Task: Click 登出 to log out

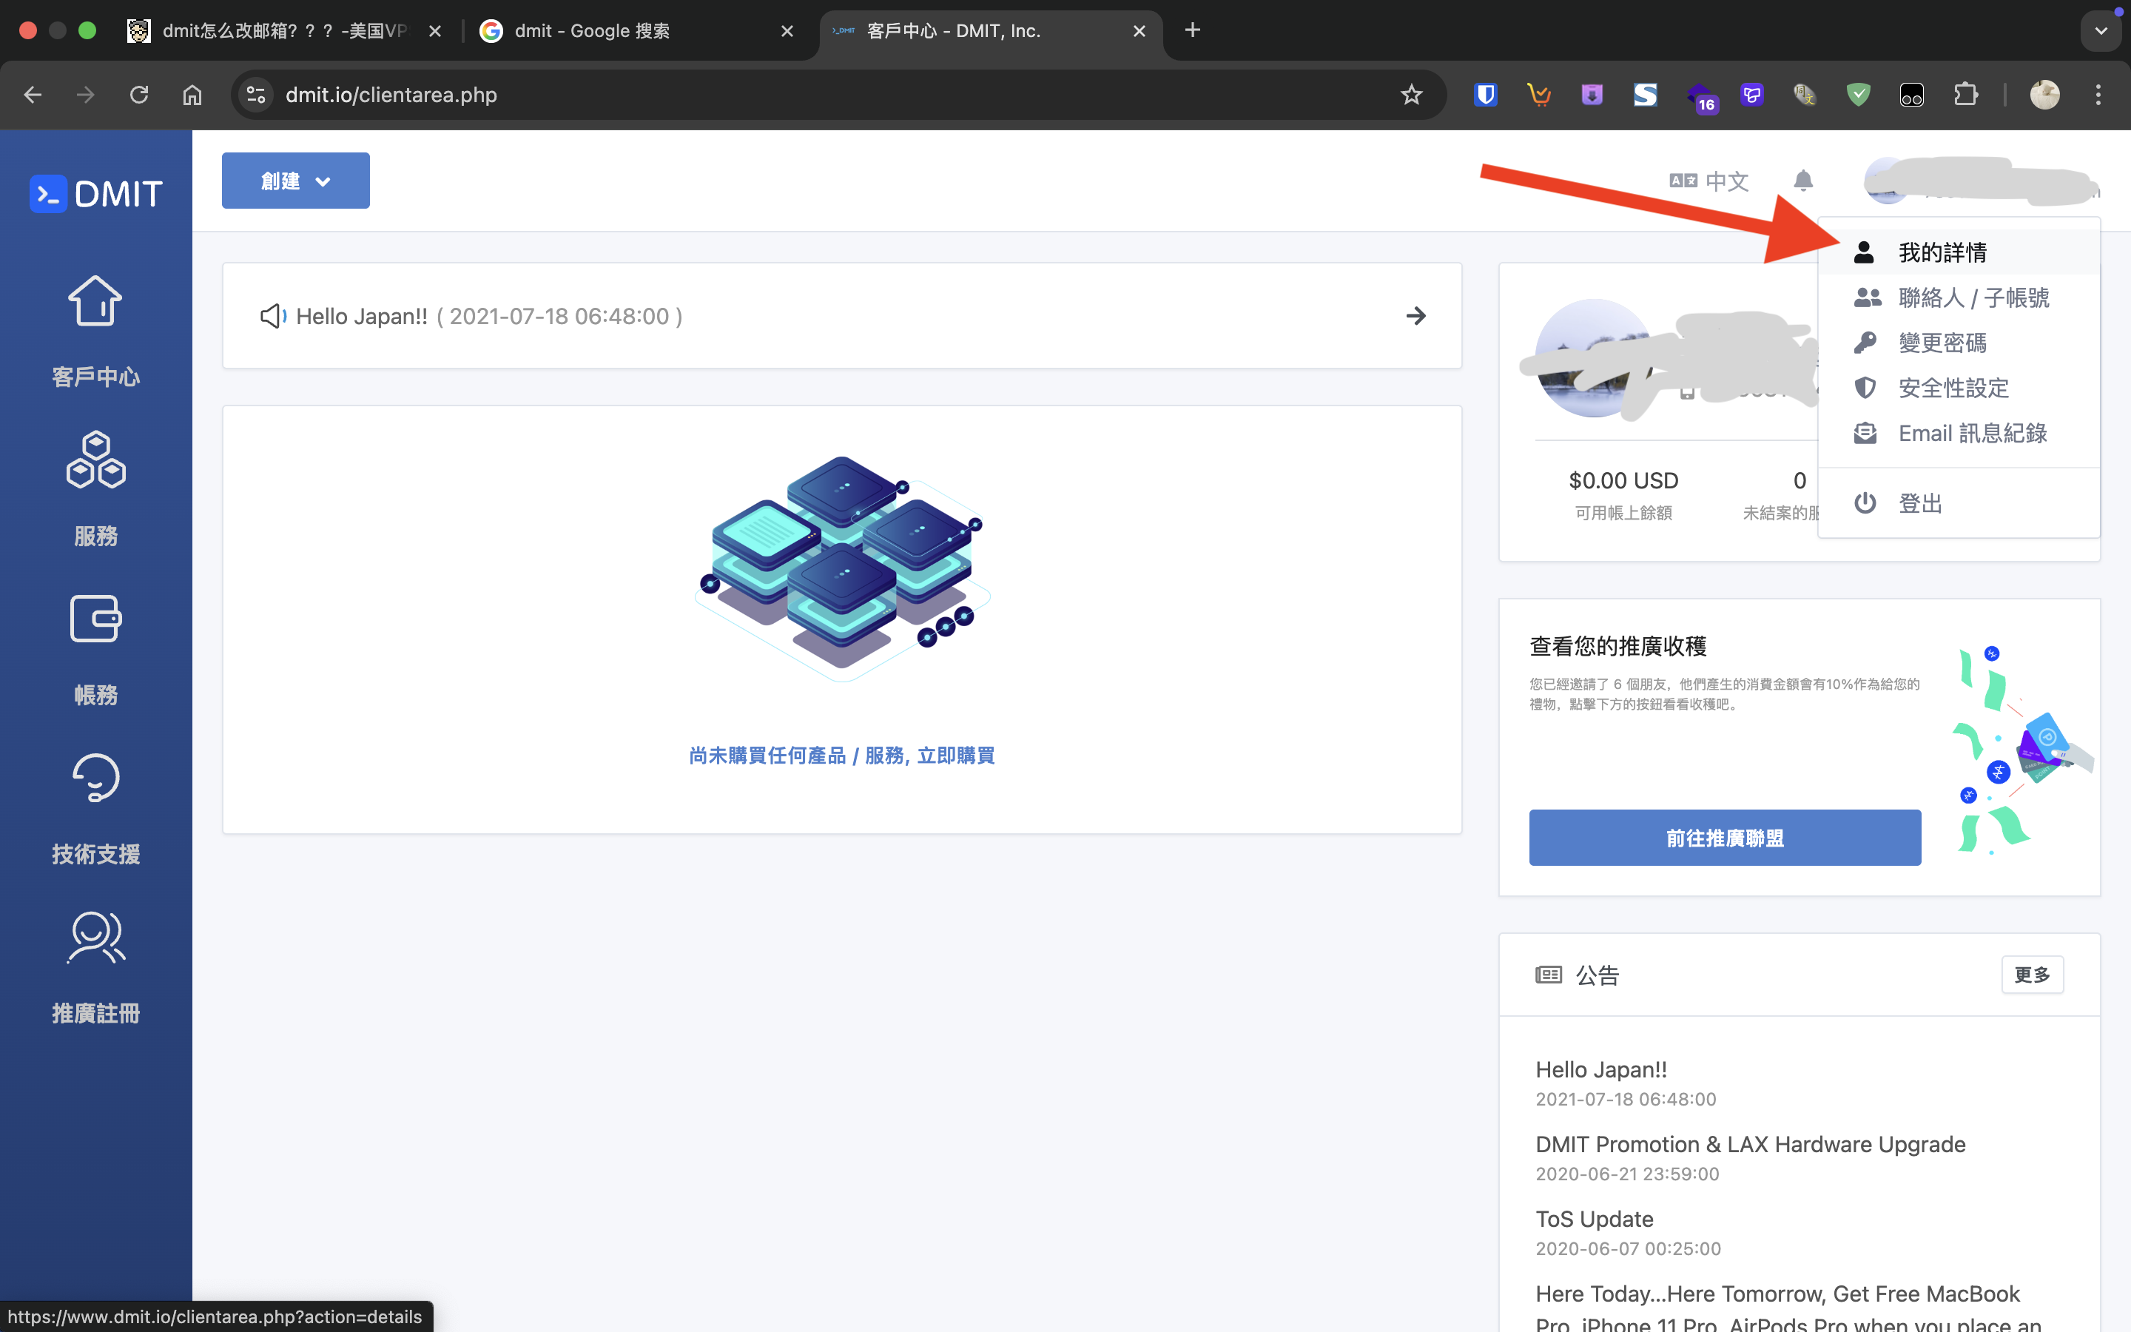Action: point(1919,503)
